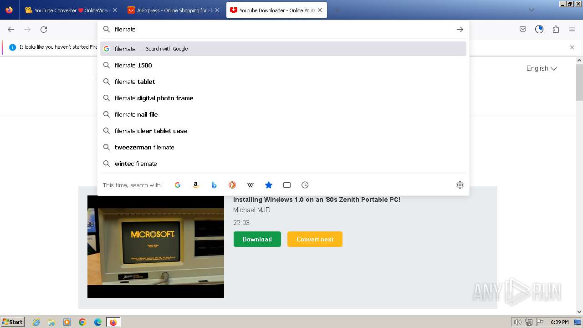The image size is (583, 328).
Task: Click video title 'Installing Windows 1.0'
Action: pyautogui.click(x=317, y=200)
